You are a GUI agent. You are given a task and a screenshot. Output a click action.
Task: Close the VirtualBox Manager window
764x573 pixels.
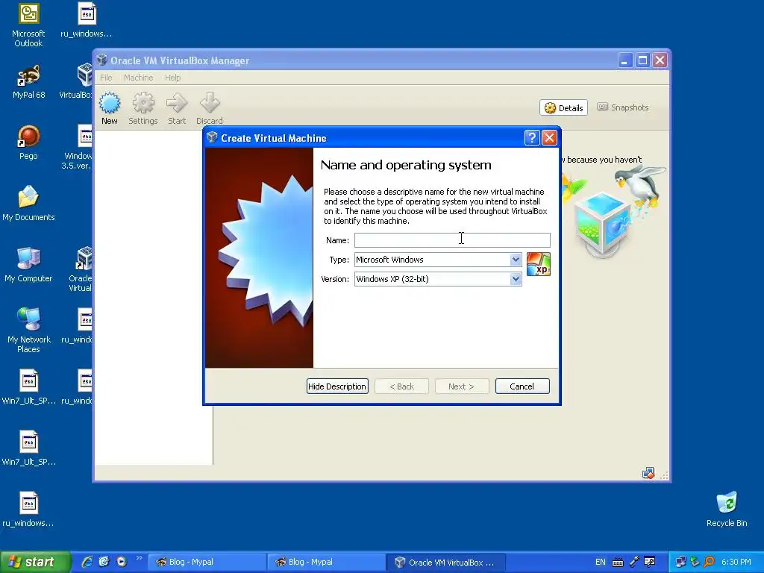660,60
